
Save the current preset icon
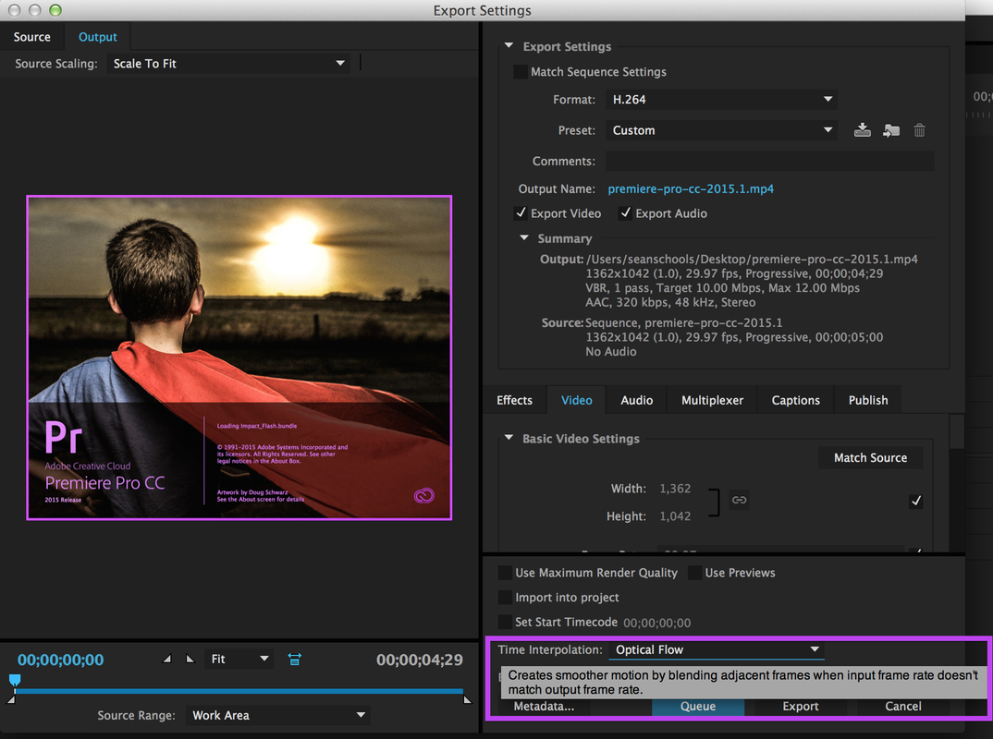click(x=862, y=130)
